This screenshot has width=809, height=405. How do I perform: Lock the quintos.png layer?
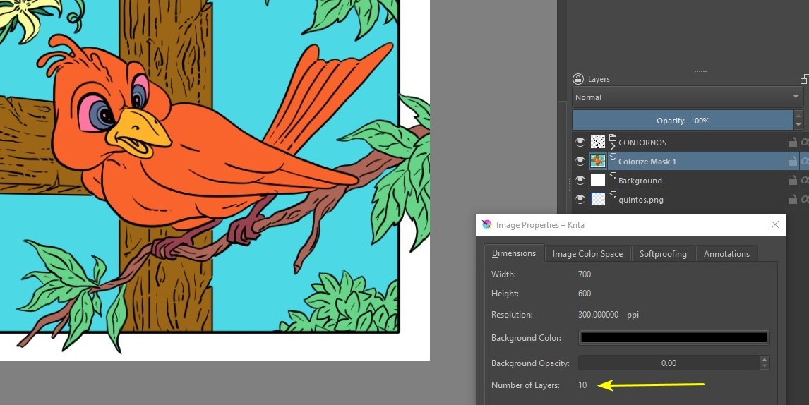tap(793, 200)
